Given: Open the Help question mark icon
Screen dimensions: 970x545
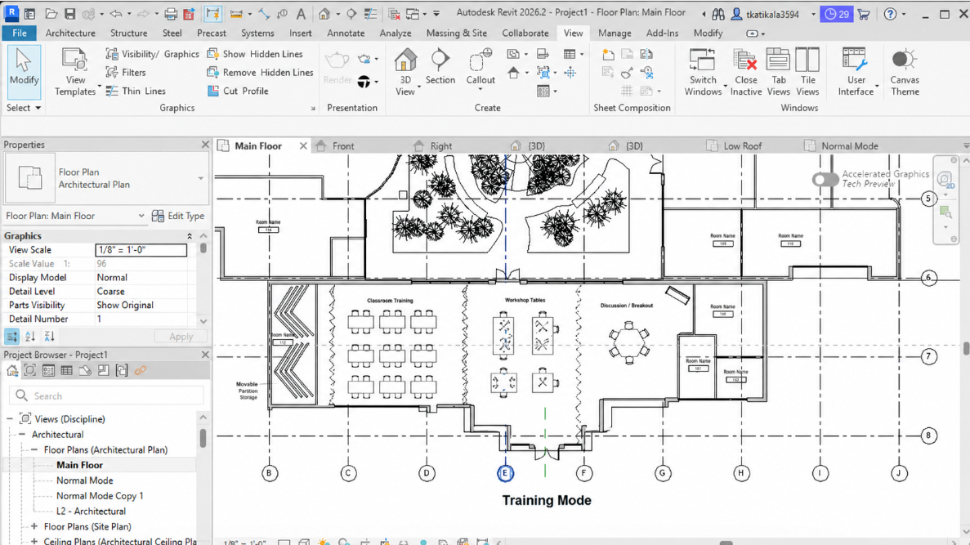Looking at the screenshot, I should 890,14.
